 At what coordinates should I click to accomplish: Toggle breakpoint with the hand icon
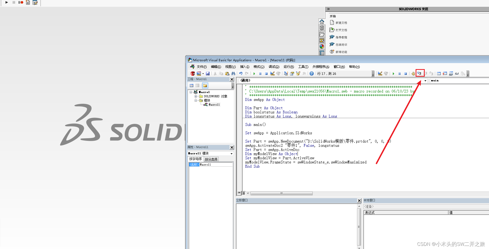coord(413,74)
